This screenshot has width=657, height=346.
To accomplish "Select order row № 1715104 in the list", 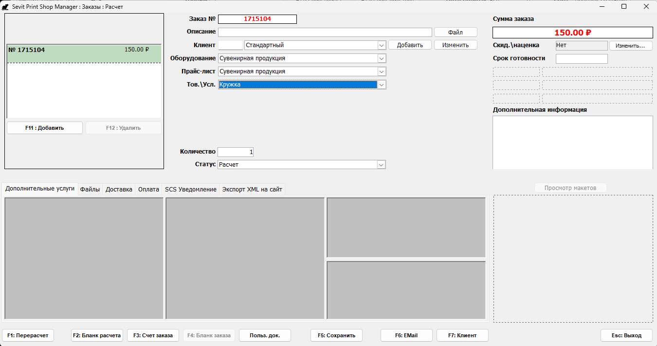I will (x=84, y=53).
